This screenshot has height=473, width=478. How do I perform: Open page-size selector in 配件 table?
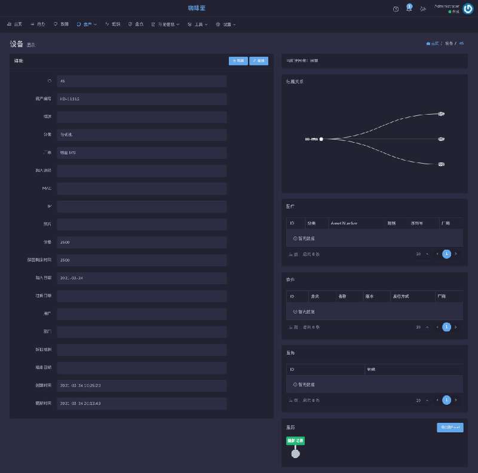[421, 254]
